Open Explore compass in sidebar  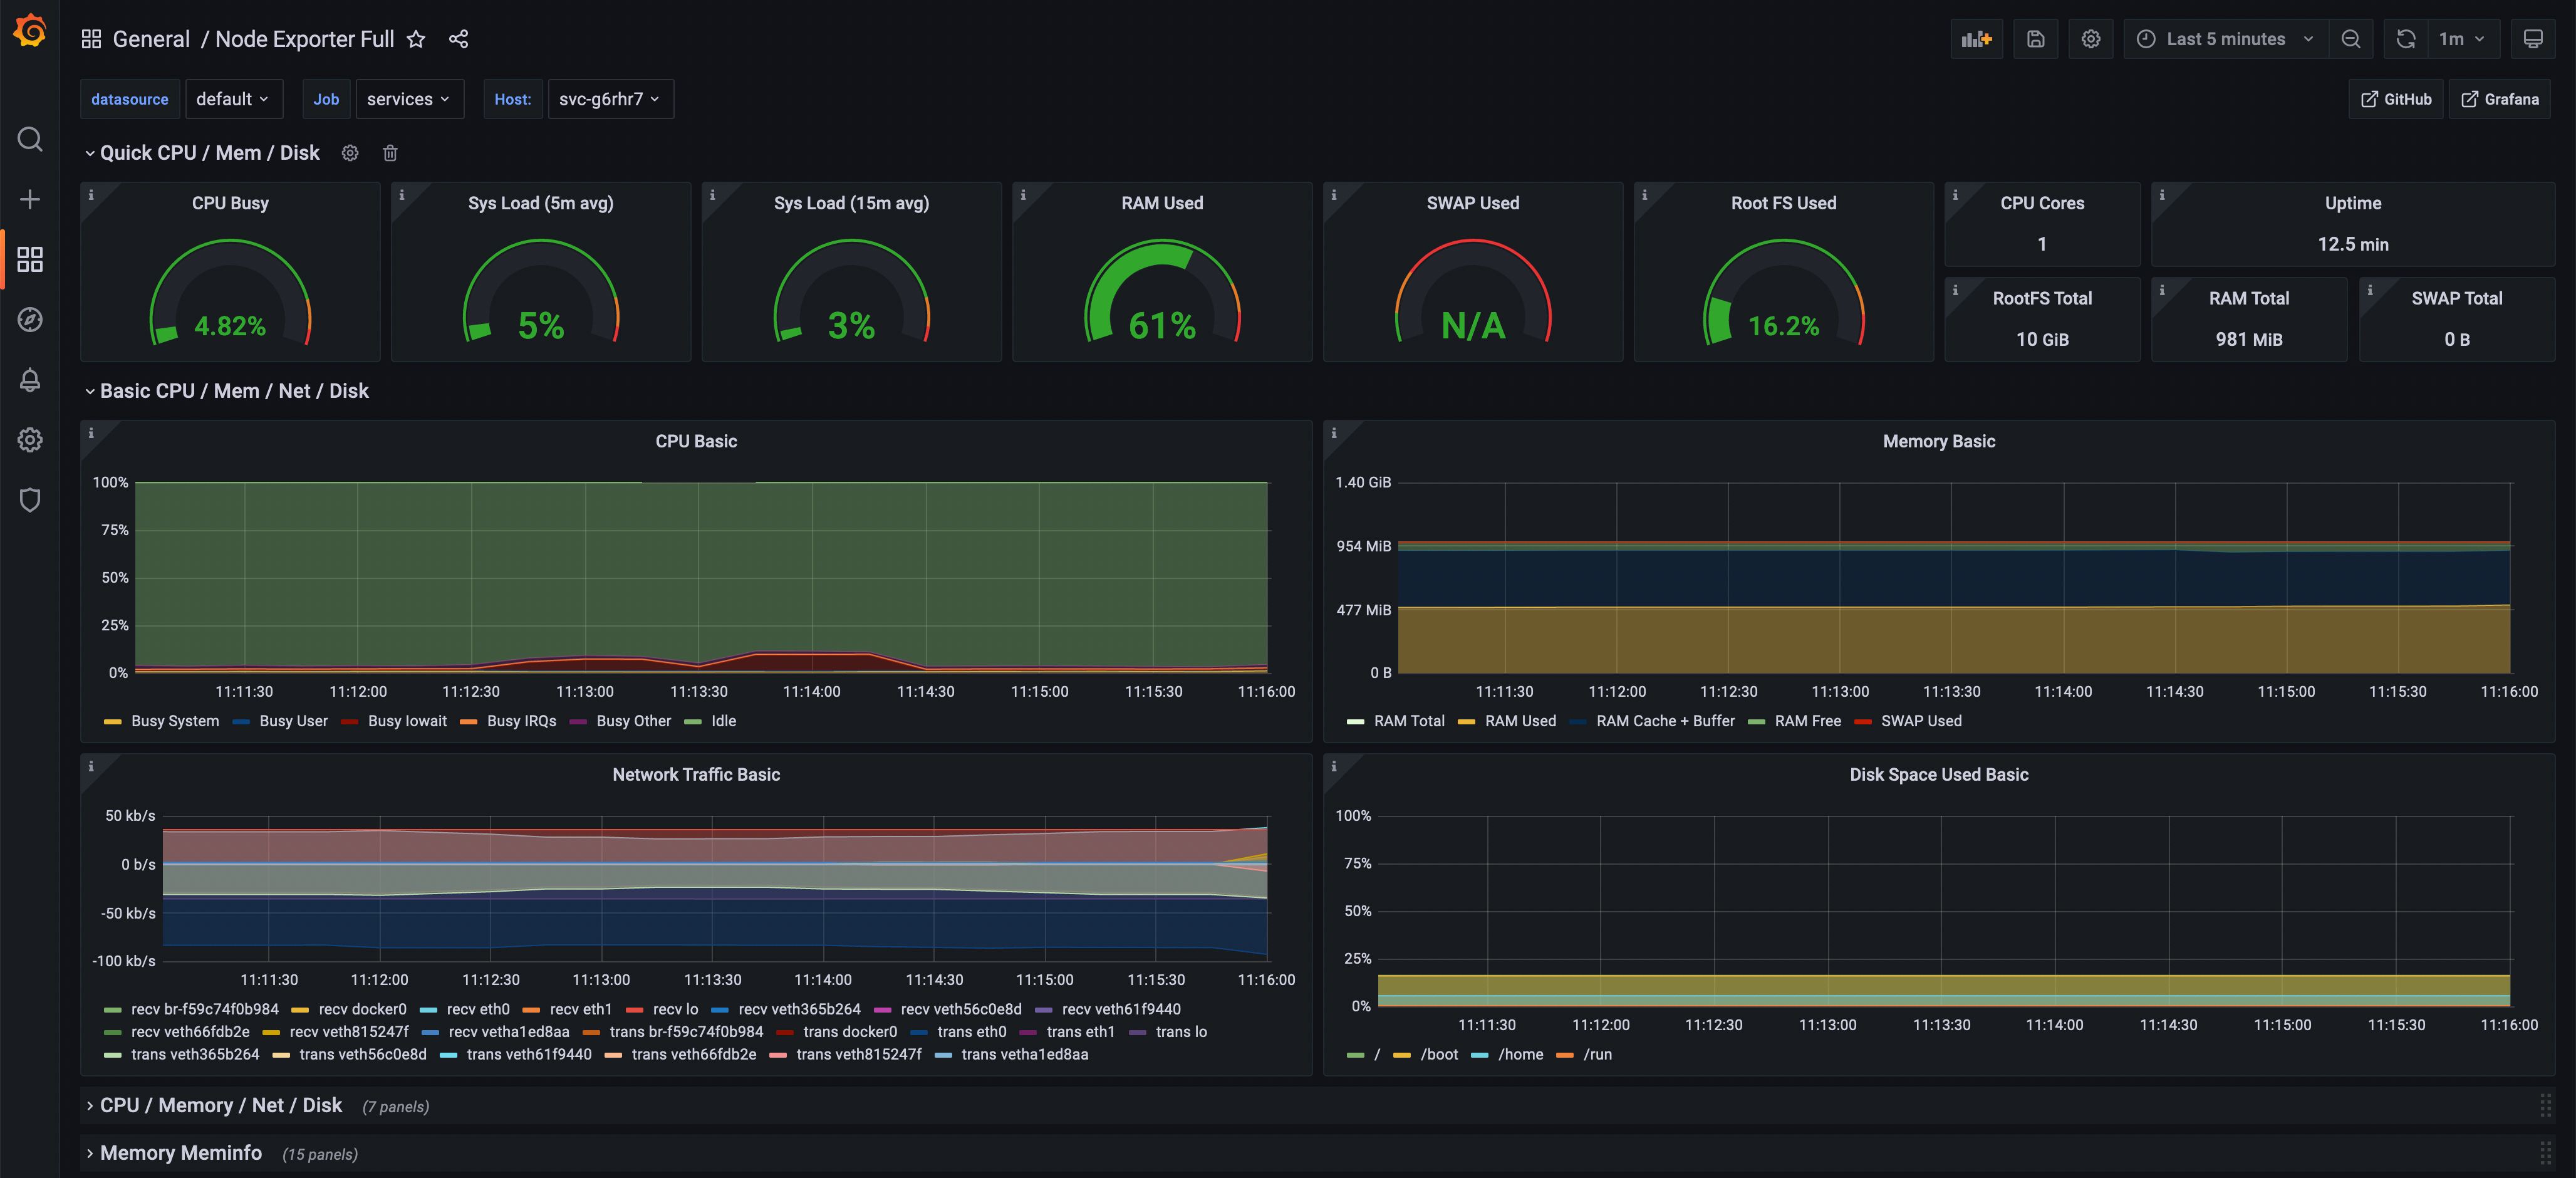30,320
